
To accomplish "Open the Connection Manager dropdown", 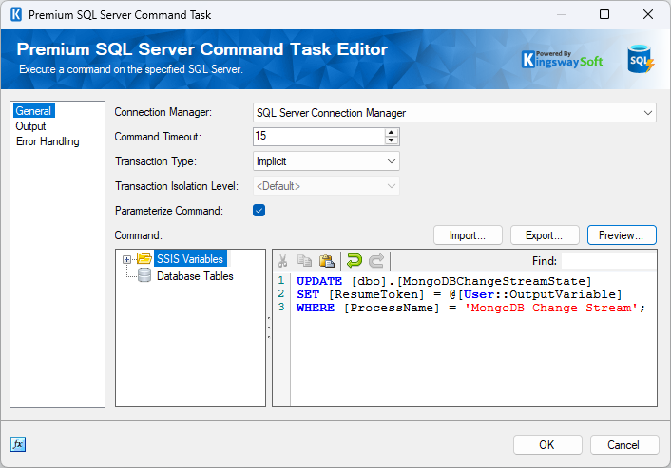I will pos(647,113).
